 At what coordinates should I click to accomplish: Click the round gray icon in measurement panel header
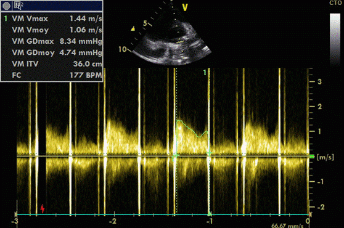(6, 6)
